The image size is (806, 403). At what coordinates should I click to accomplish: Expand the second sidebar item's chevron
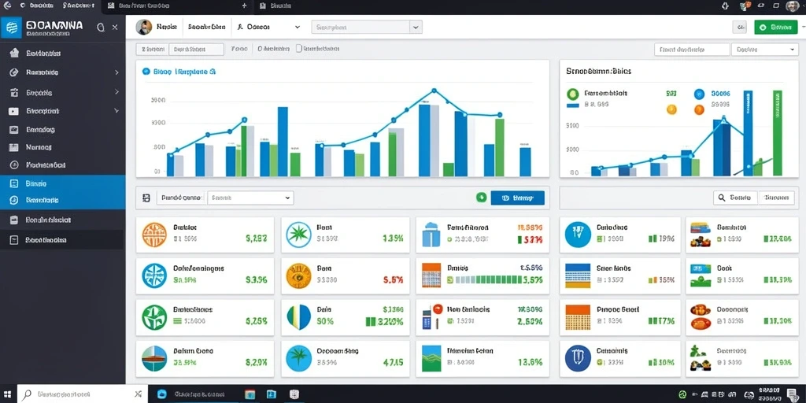pos(116,72)
